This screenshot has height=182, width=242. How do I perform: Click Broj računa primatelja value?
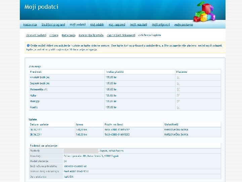(75, 166)
